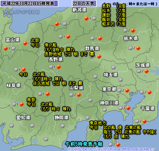This screenshot has height=151, width=159.
Task: Click the lone cloud icon above 埼玉県
Action: tap(113, 67)
